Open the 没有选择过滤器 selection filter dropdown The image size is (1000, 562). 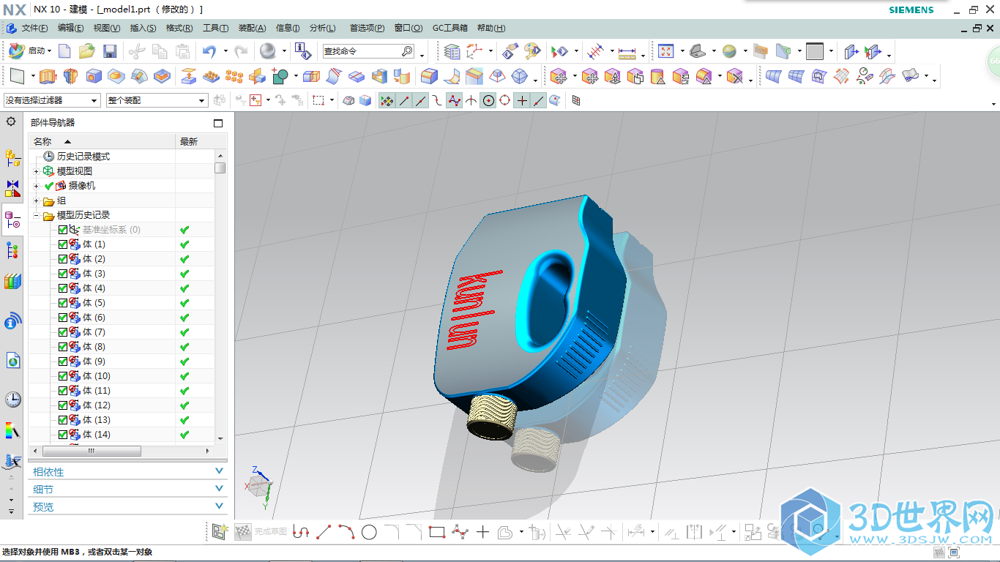pos(52,100)
